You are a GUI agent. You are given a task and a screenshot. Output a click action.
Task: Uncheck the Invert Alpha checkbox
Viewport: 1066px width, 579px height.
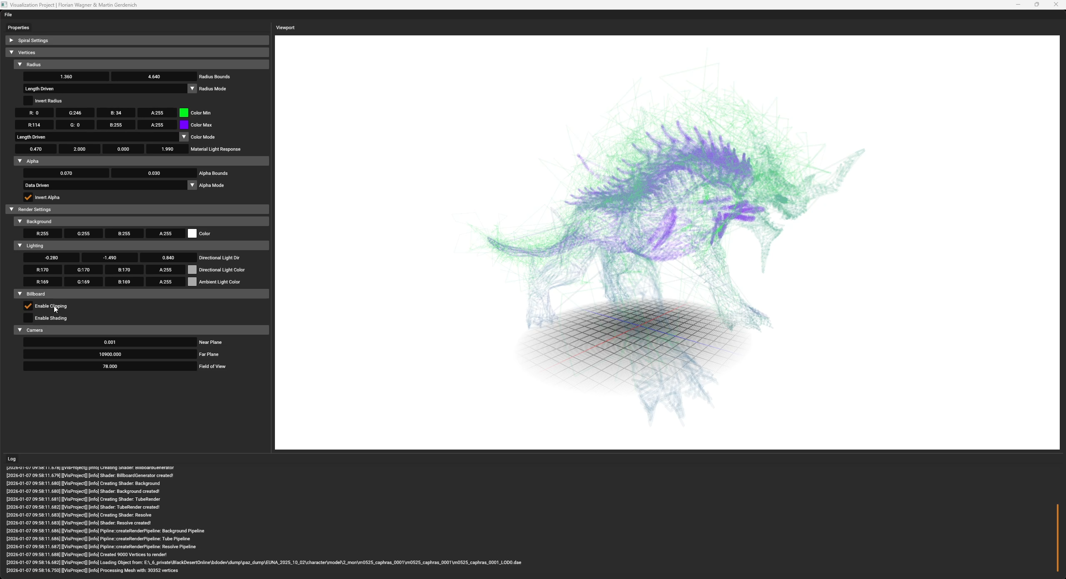(28, 197)
